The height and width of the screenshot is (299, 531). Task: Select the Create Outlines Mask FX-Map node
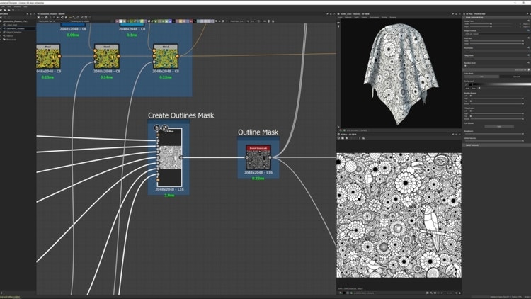click(x=169, y=157)
